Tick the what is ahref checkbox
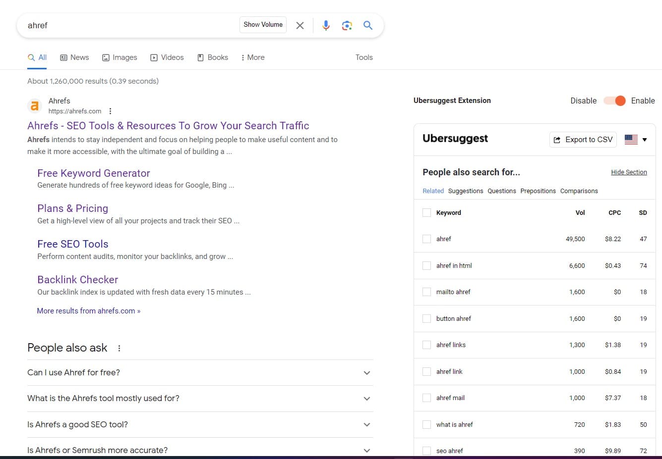Image resolution: width=662 pixels, height=459 pixels. [426, 425]
